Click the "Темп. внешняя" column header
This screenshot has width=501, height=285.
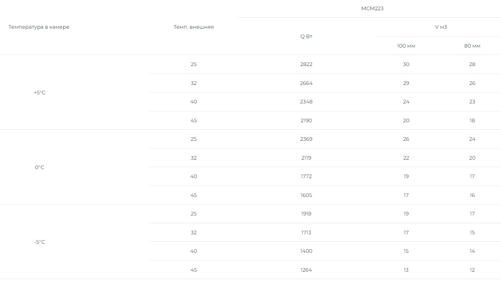[x=193, y=27]
